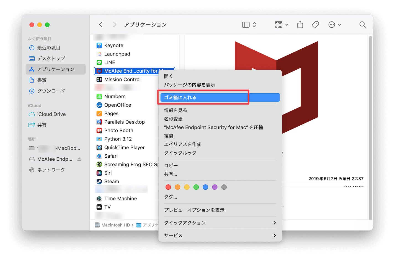This screenshot has height=259, width=395.
Task: Pick the purple tag color
Action: click(x=215, y=187)
